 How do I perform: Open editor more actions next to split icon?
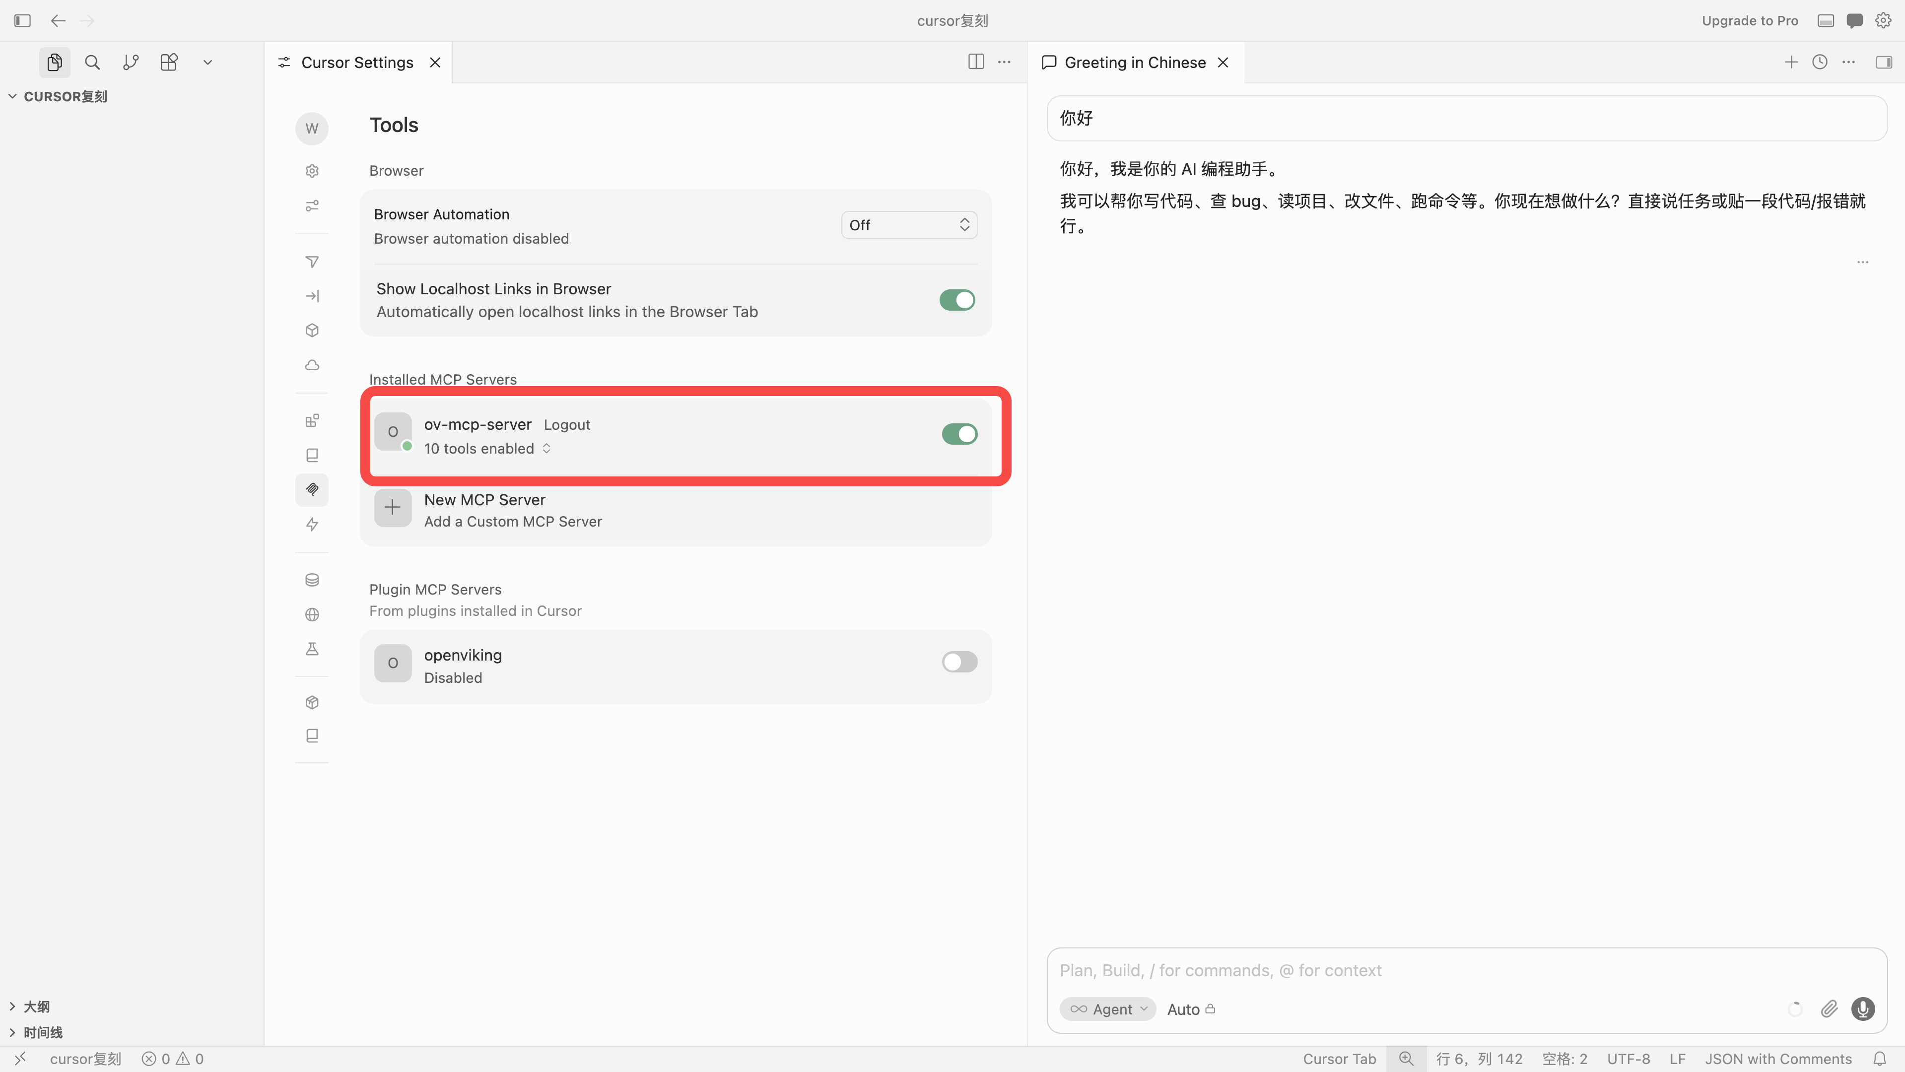click(x=1004, y=62)
